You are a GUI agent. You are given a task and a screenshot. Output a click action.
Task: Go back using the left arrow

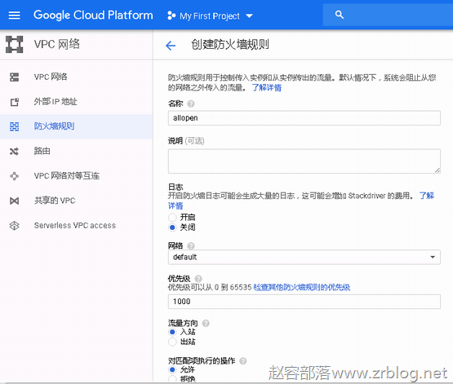pos(171,46)
